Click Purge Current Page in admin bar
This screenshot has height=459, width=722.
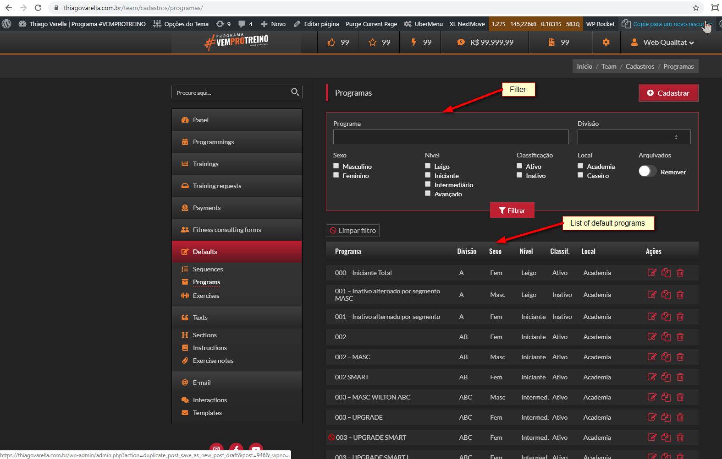point(371,24)
